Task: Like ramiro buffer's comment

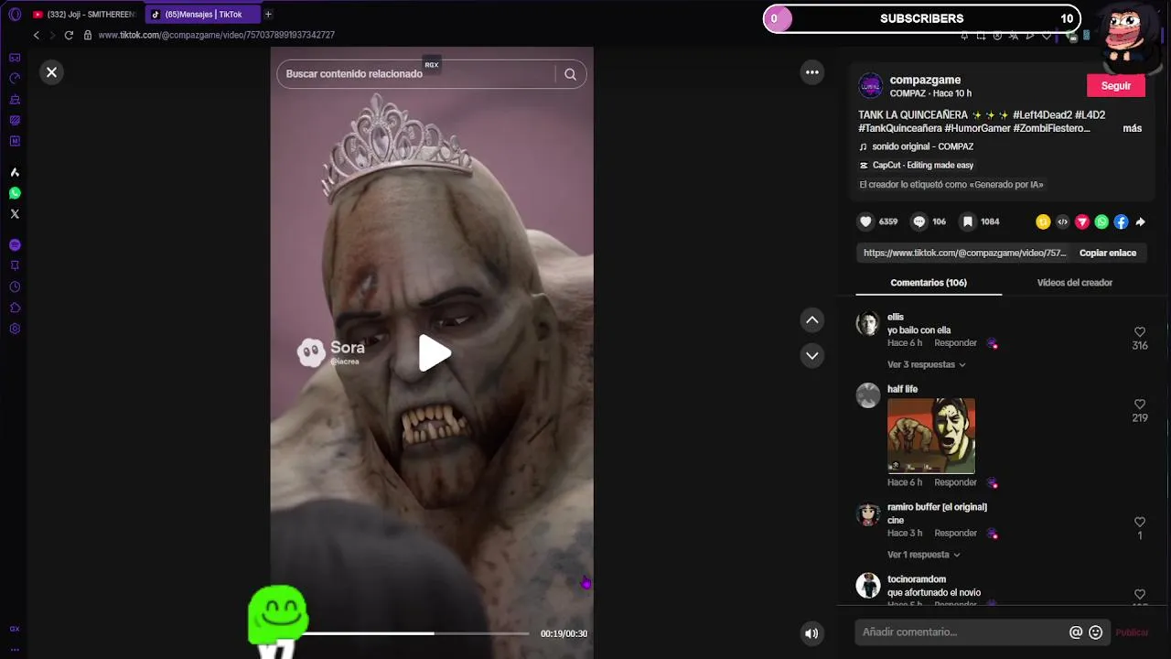Action: (x=1140, y=522)
